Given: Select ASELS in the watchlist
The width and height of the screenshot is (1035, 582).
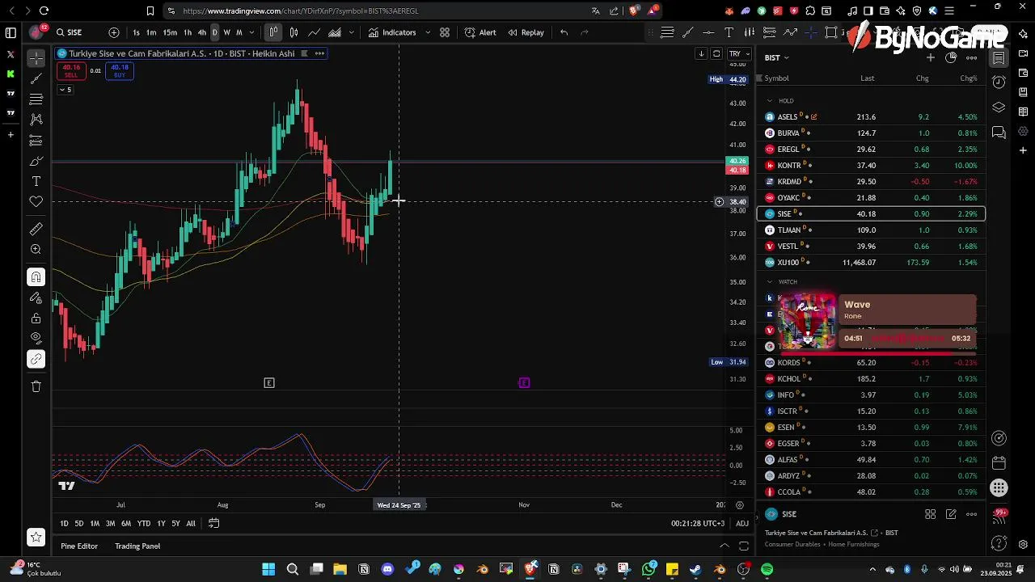Looking at the screenshot, I should tap(871, 116).
